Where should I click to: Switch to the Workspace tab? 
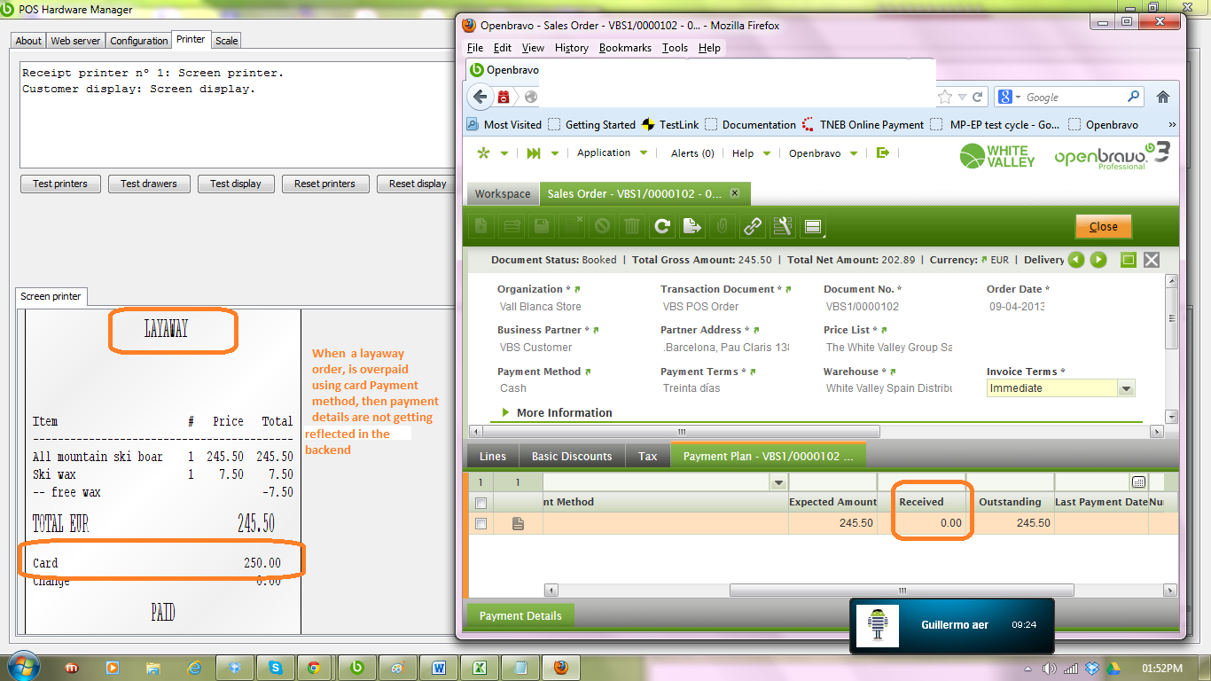click(x=503, y=194)
